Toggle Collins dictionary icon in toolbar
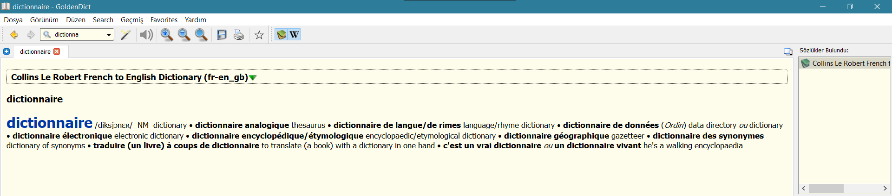The width and height of the screenshot is (892, 196). (281, 35)
